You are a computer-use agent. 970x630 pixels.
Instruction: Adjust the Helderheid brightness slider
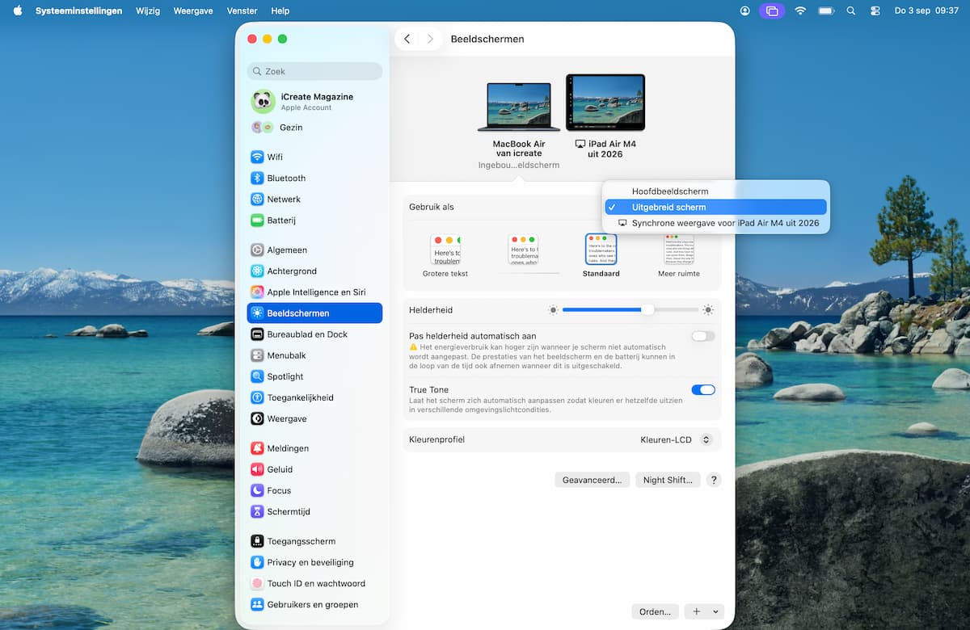[630, 309]
